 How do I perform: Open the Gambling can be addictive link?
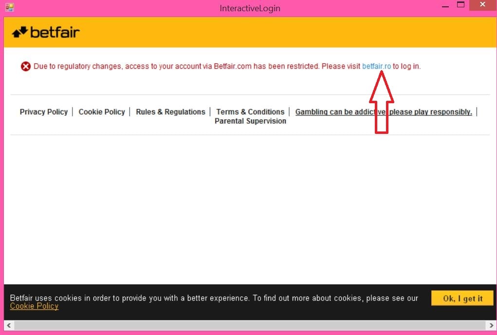click(x=384, y=112)
